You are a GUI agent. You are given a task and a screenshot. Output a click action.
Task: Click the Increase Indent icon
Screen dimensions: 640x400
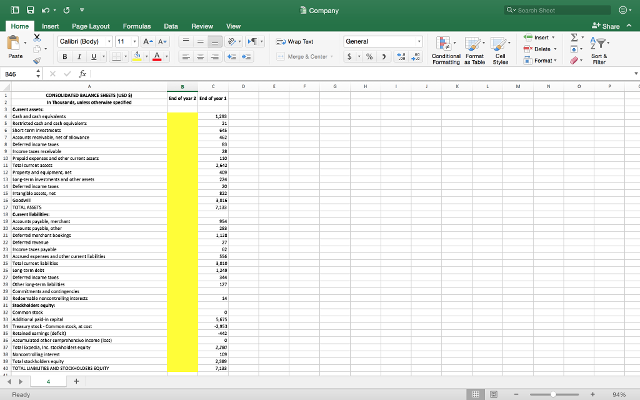[x=246, y=56]
